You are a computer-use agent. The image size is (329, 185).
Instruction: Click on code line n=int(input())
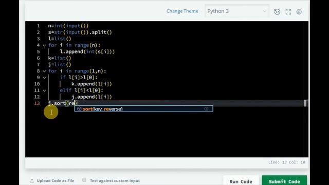coord(68,26)
